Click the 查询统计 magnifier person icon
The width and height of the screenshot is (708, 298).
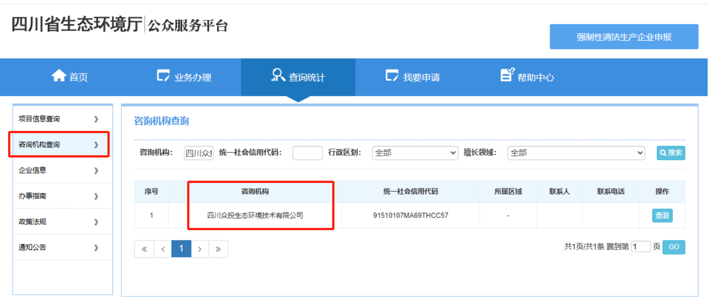tap(278, 75)
